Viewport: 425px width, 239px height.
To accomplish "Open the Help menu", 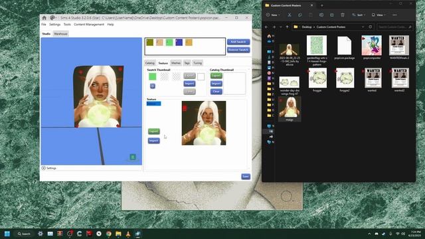I will (110, 25).
